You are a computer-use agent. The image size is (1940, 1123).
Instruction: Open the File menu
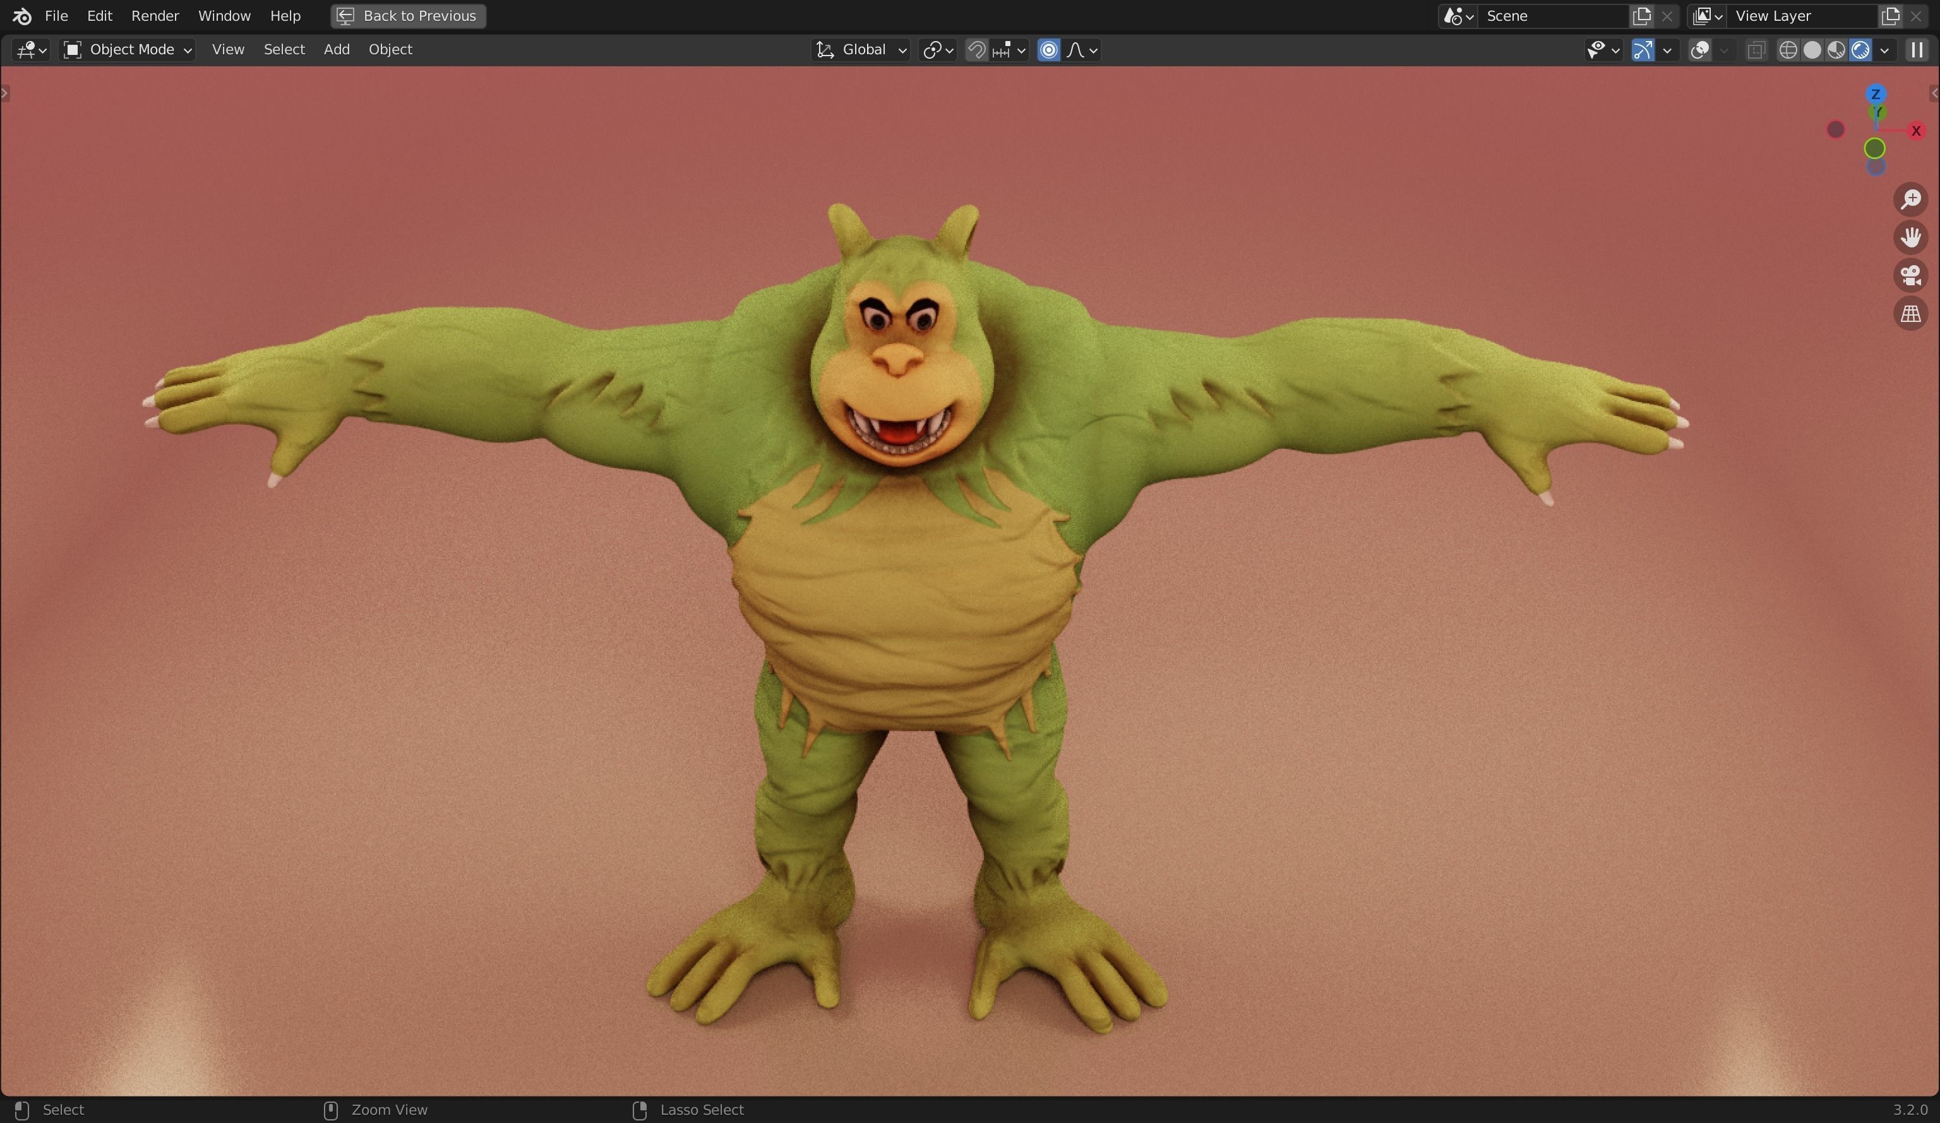coord(56,15)
